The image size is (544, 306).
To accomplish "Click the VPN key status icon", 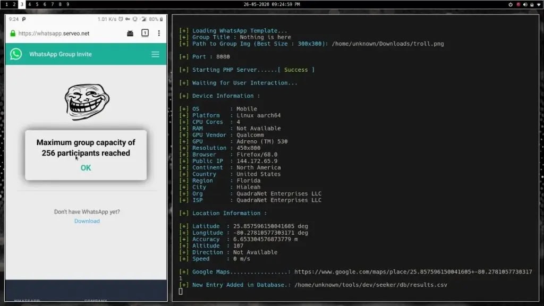I will 127,19.
